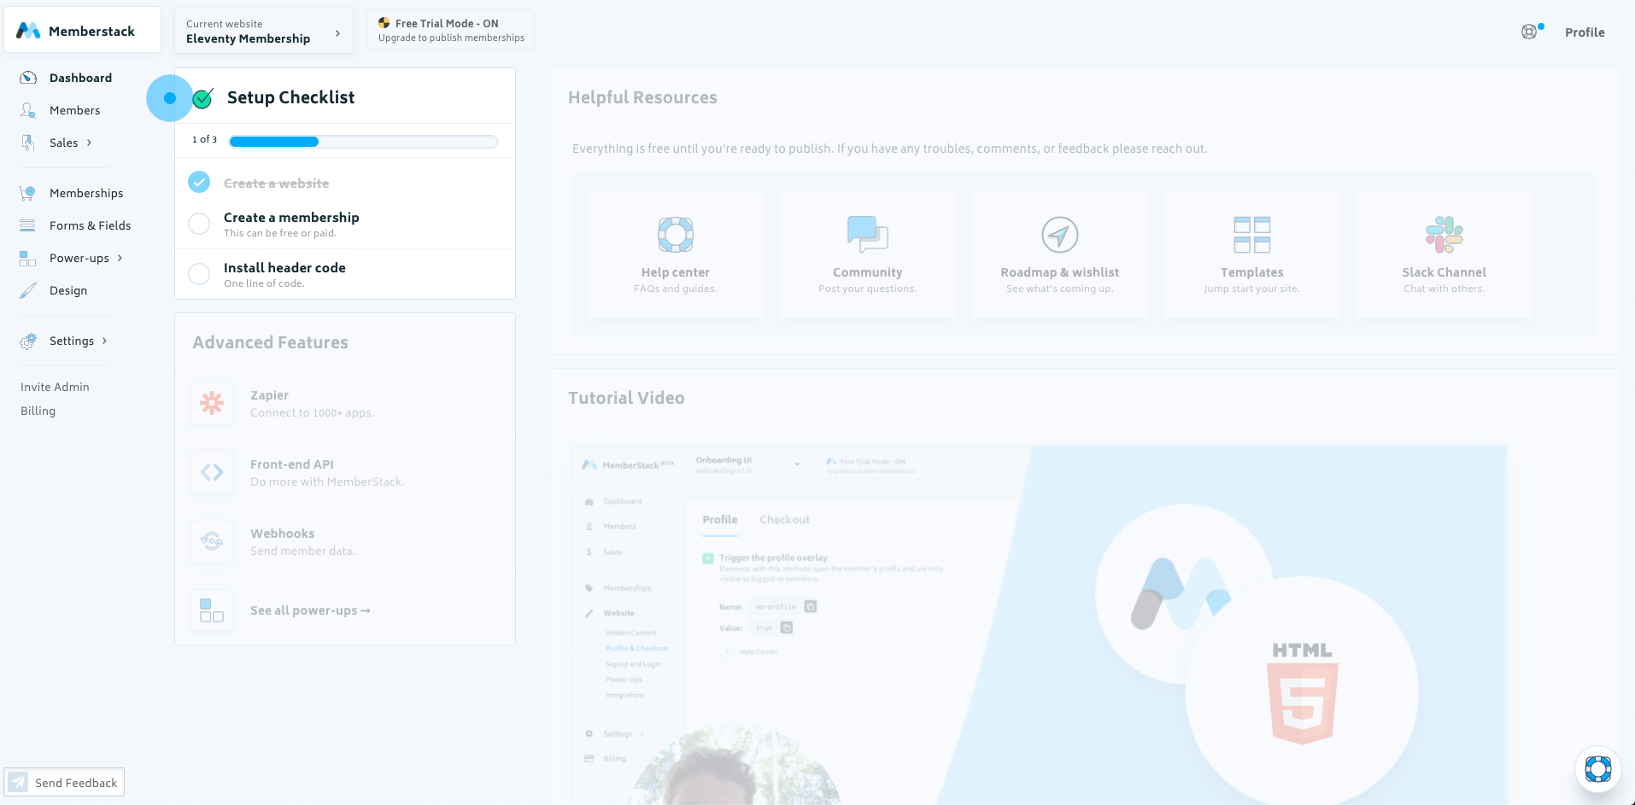Click the Sales icon in sidebar
The image size is (1635, 805).
coord(28,143)
